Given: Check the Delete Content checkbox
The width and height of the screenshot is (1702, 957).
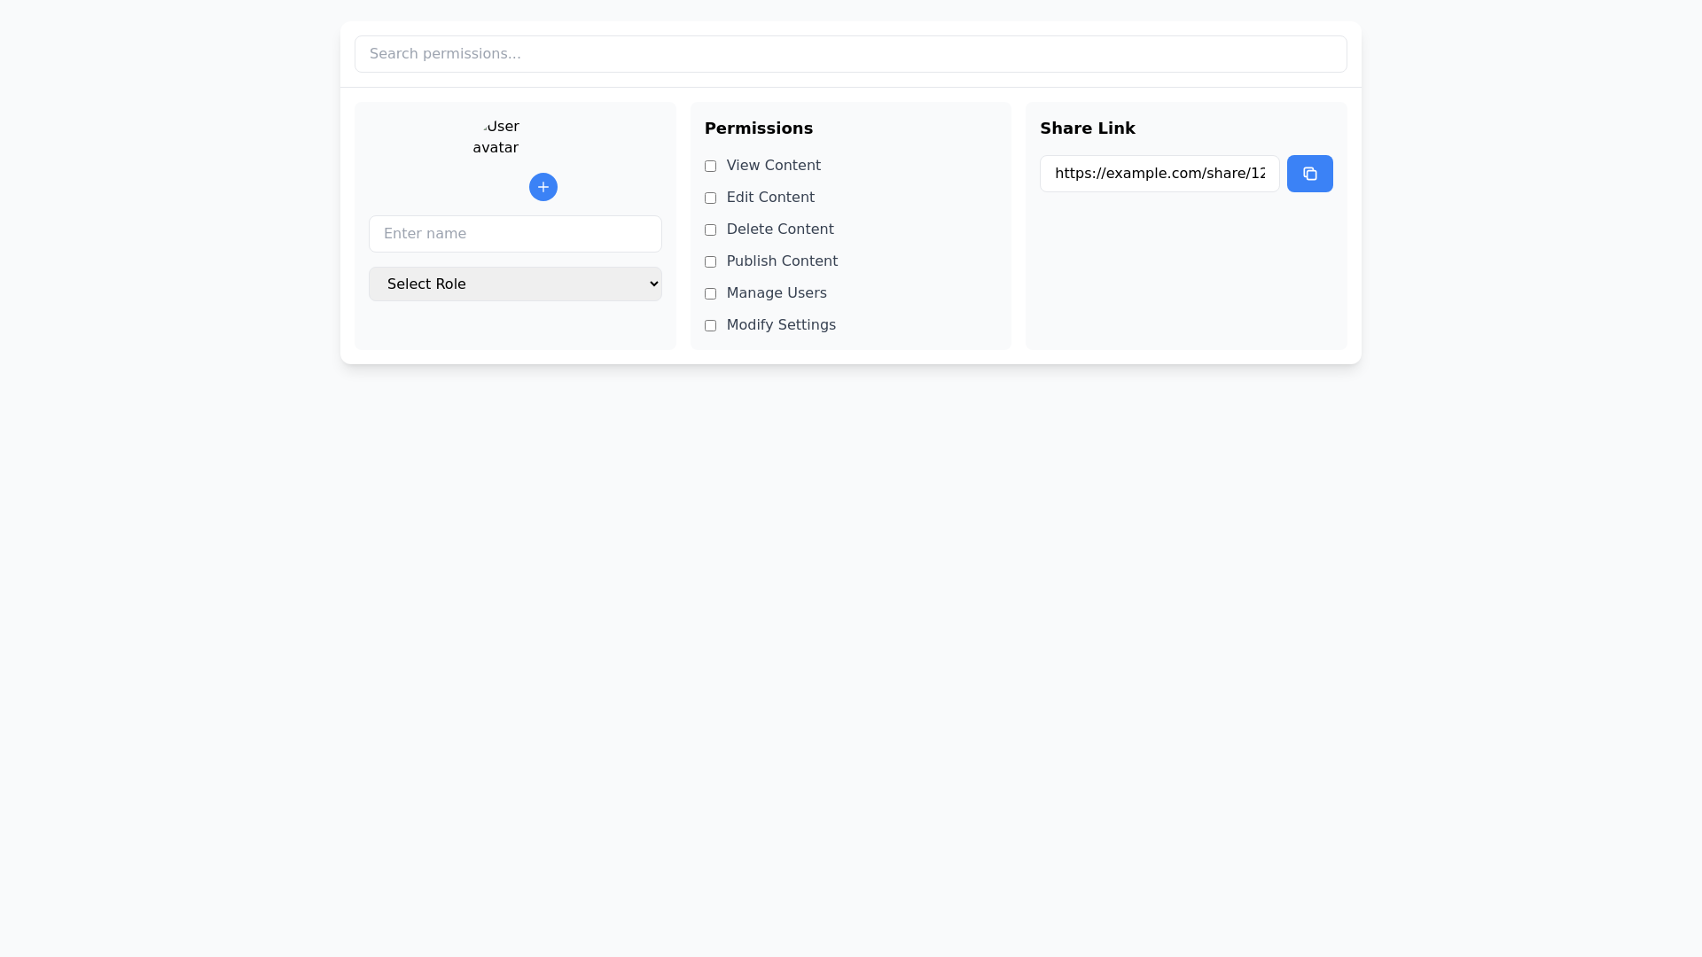Looking at the screenshot, I should pyautogui.click(x=710, y=230).
